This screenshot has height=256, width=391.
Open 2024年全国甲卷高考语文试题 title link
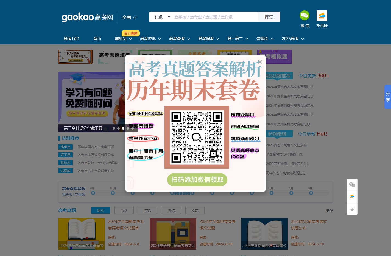(x=217, y=225)
